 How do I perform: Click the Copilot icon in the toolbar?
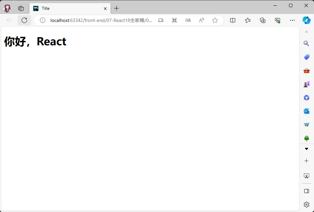(x=306, y=20)
